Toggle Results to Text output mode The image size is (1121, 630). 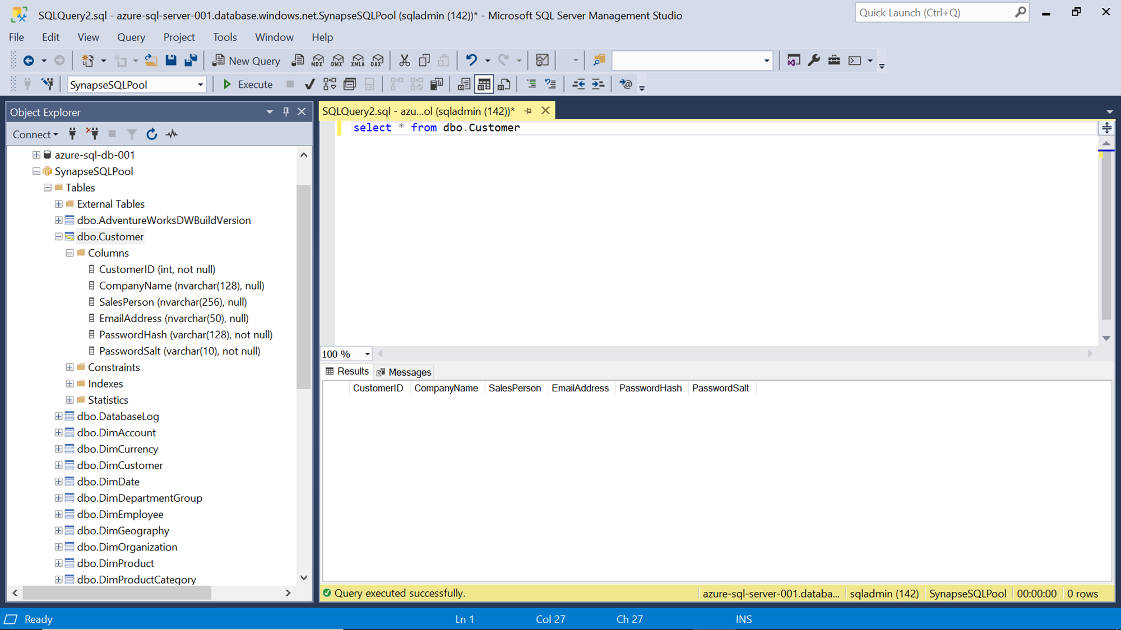click(x=464, y=85)
